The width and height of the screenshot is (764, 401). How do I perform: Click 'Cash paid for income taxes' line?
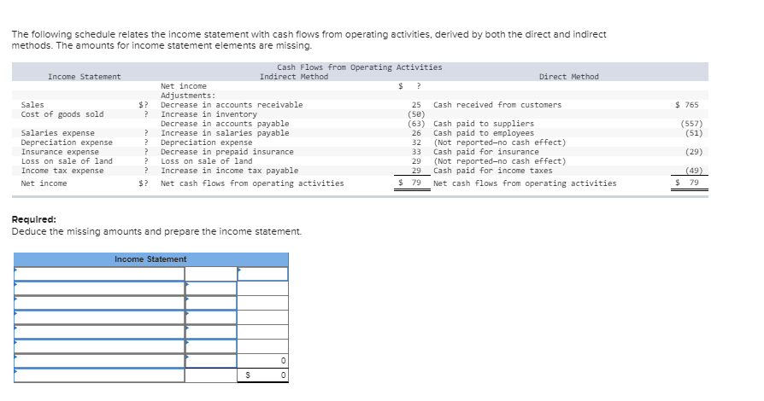tap(493, 171)
